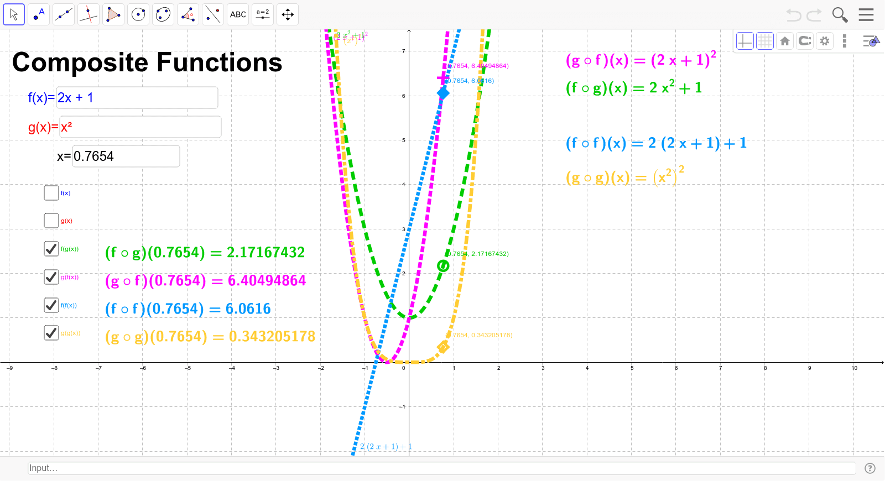885x481 pixels.
Task: Reset view with the home button
Action: (784, 41)
